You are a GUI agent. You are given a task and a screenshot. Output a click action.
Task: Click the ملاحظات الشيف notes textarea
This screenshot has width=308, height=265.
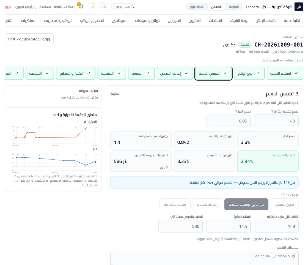tap(204, 258)
